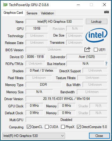Click the Close button
This screenshot has width=112, height=141.
tap(99, 136)
